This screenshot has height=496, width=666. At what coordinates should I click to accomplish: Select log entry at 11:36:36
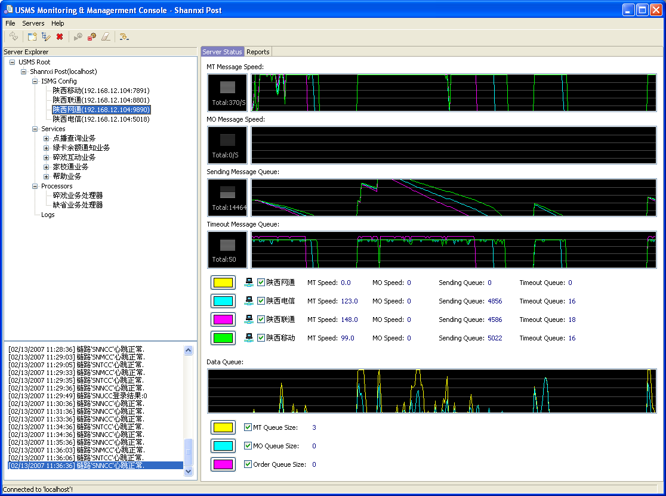click(95, 466)
